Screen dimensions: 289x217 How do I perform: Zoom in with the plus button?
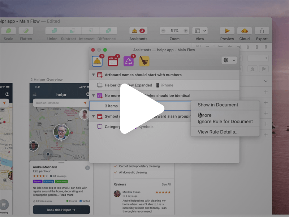tap(186, 31)
